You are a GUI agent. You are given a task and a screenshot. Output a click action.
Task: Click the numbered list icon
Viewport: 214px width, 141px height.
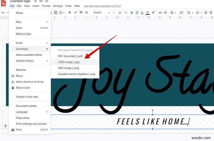197,13
